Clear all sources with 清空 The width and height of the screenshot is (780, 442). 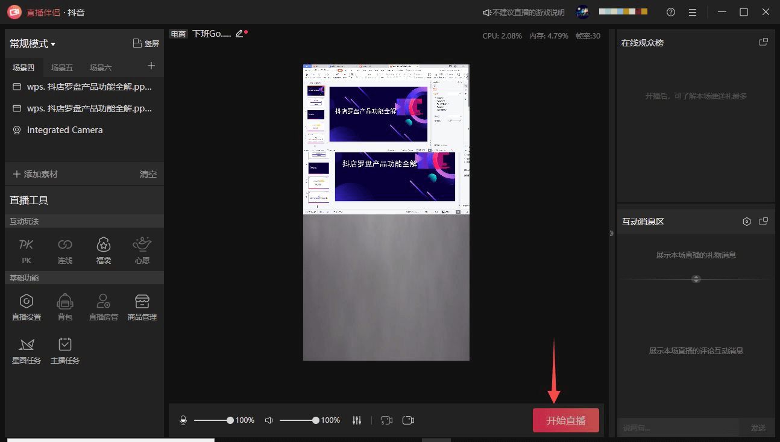click(148, 174)
